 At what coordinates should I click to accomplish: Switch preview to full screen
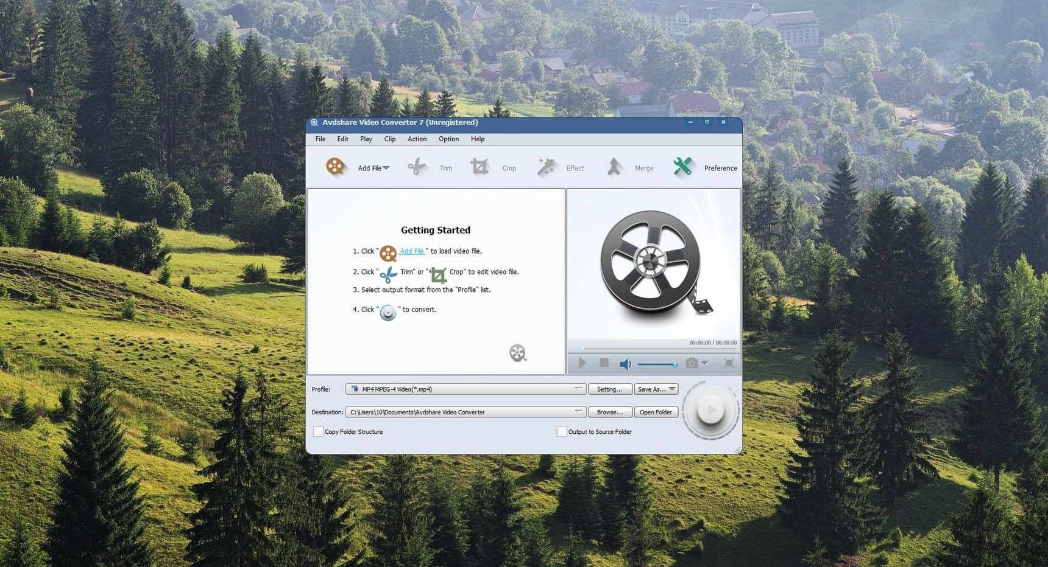coord(729,363)
